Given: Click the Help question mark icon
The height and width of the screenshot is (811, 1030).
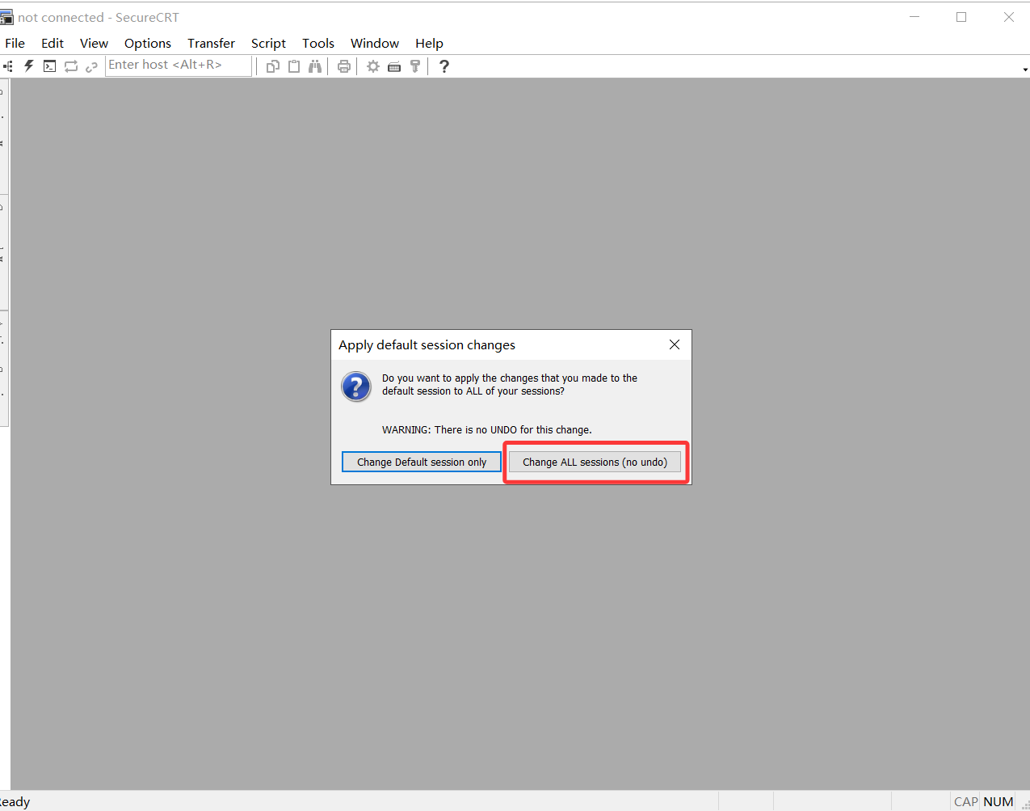Looking at the screenshot, I should point(444,66).
